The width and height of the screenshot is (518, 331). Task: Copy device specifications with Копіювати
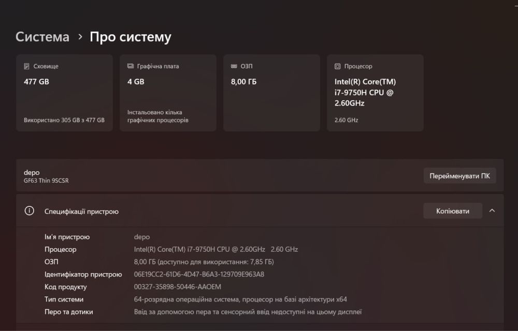[453, 211]
